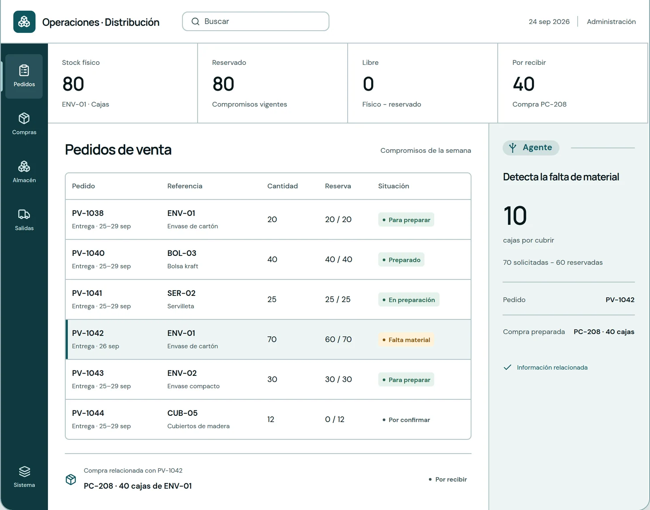This screenshot has width=650, height=510.
Task: Open the Por recibir summary card
Action: tap(573, 83)
